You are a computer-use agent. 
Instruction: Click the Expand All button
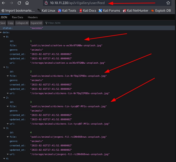pyautogui.click(x=36, y=23)
